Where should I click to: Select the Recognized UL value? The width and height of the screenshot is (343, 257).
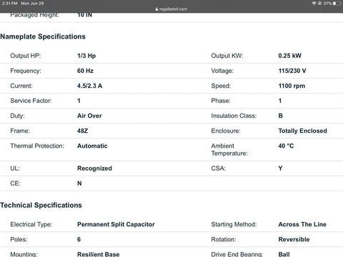tap(94, 168)
